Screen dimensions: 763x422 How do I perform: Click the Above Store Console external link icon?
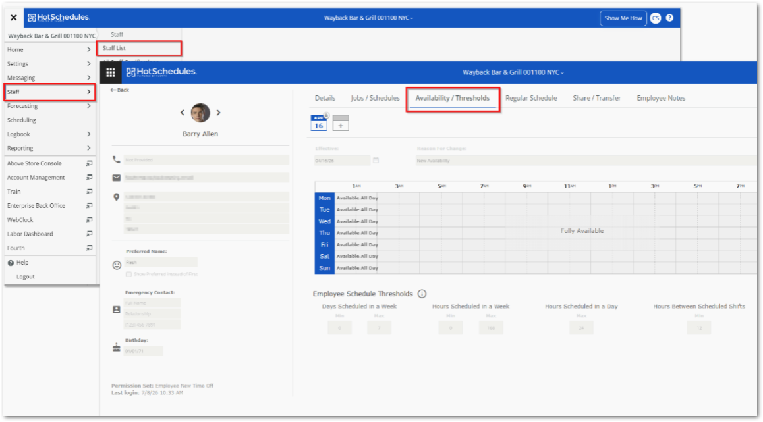(89, 163)
